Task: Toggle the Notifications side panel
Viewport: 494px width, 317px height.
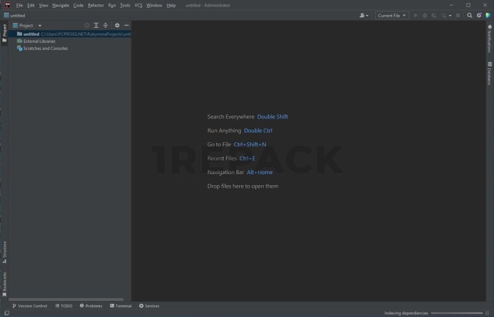Action: point(489,40)
